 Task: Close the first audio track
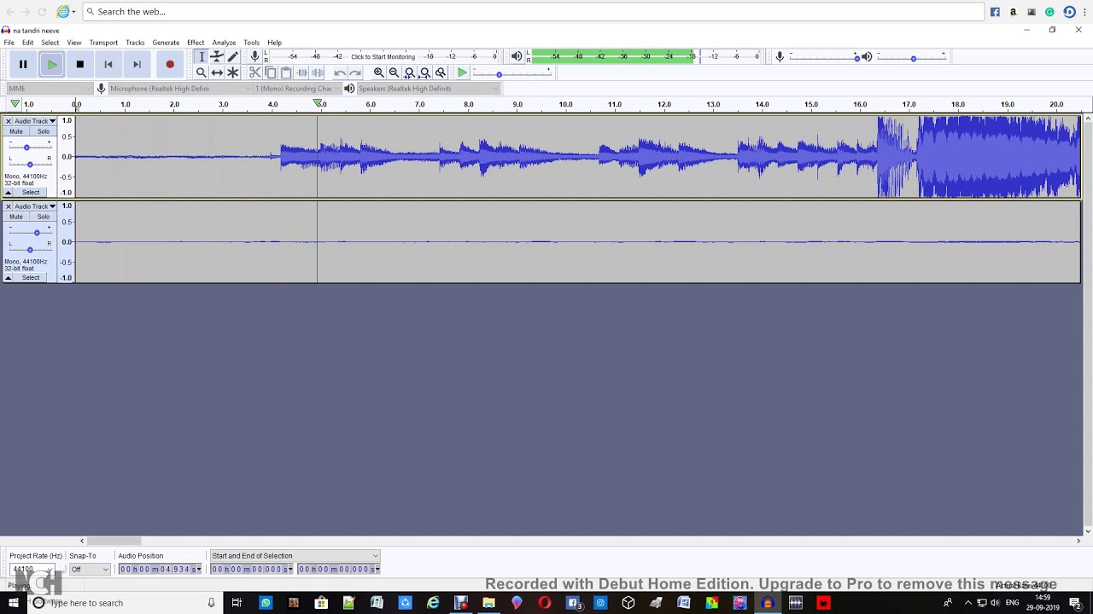coord(8,121)
